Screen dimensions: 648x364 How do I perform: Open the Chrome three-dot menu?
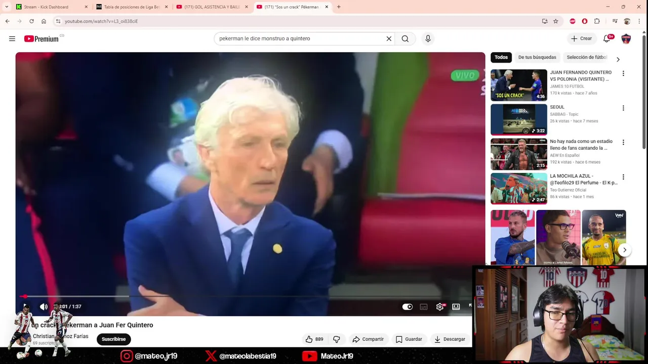pos(640,21)
